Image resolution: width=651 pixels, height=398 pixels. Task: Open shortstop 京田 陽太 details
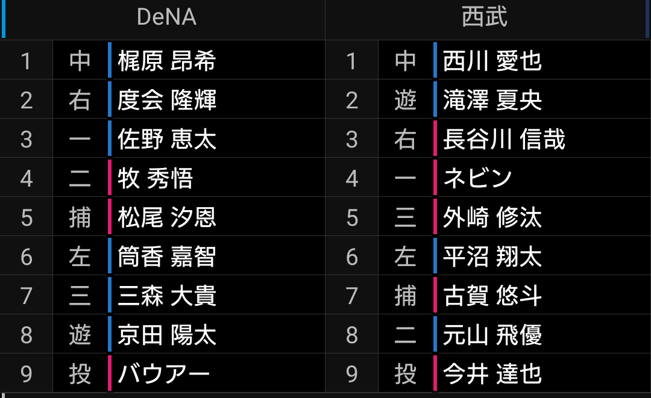167,335
